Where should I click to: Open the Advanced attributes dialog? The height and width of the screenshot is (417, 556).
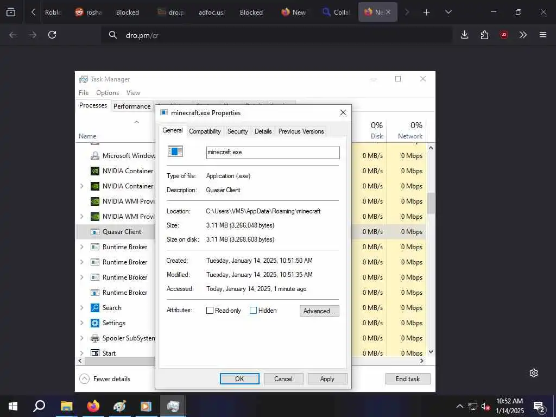tap(319, 311)
